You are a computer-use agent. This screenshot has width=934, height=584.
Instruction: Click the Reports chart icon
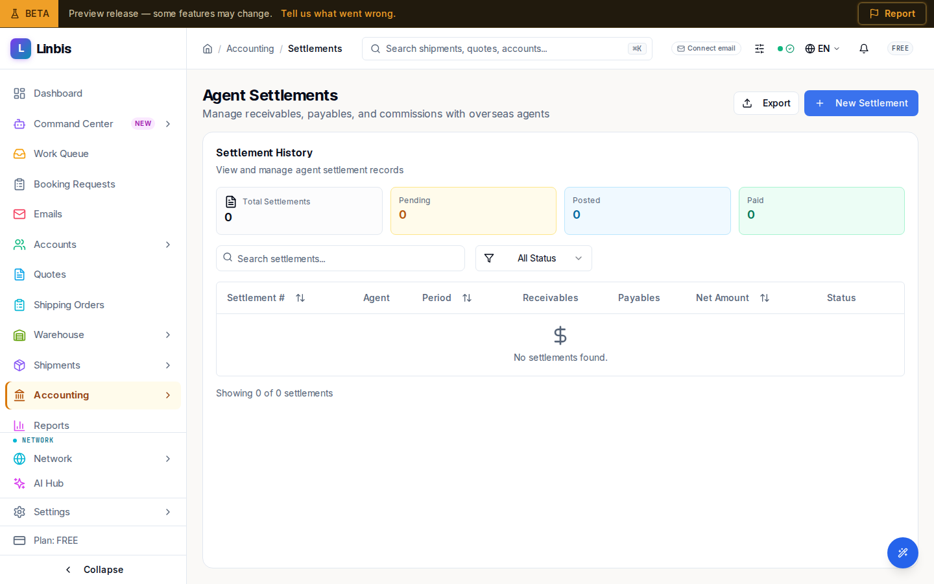click(19, 426)
